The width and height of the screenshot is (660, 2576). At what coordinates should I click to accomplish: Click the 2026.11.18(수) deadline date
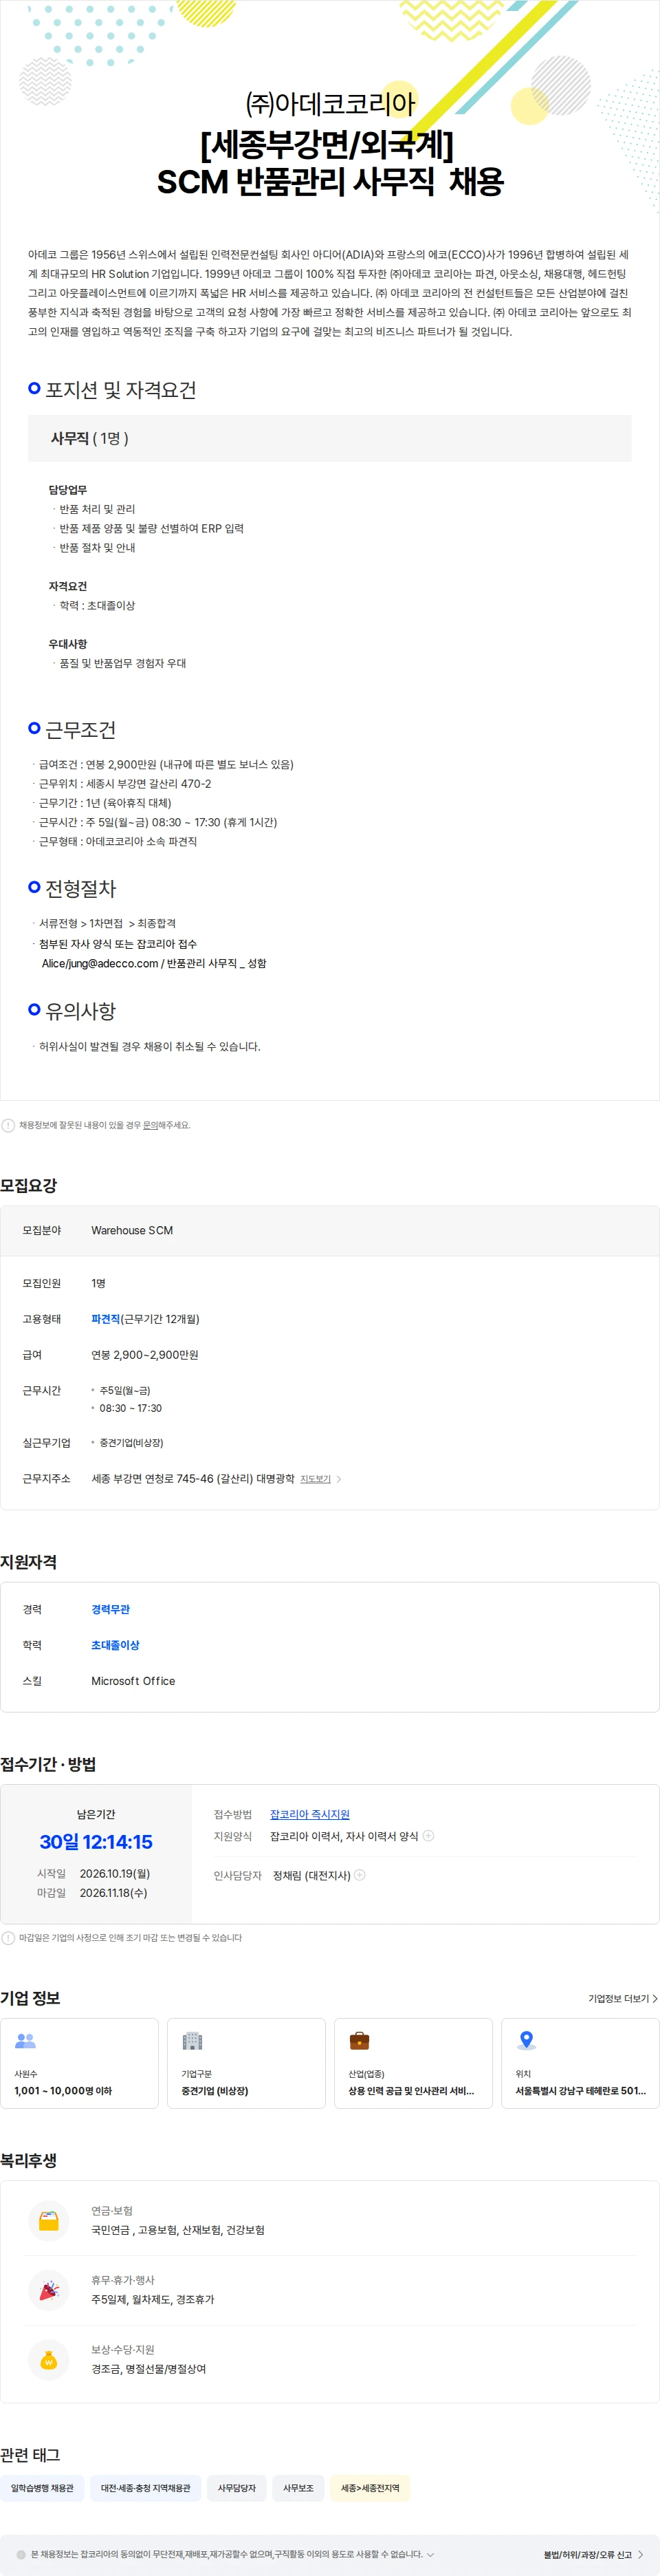pos(113,1892)
